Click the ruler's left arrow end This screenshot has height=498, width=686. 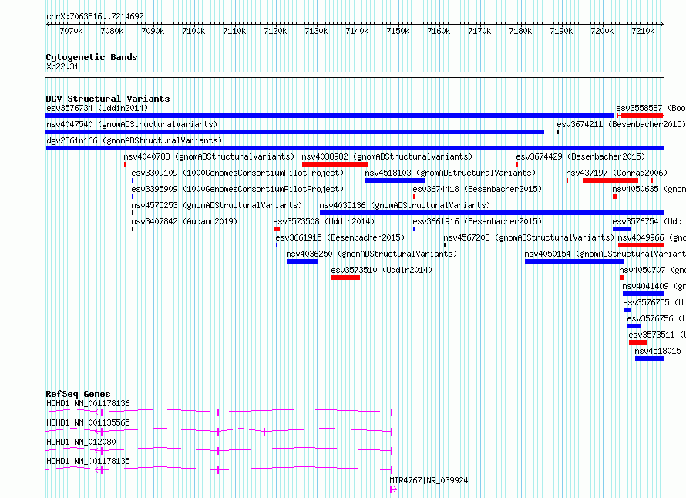coord(48,24)
